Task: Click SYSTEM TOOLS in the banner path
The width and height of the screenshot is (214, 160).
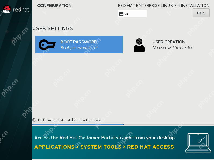Action: (x=101, y=147)
